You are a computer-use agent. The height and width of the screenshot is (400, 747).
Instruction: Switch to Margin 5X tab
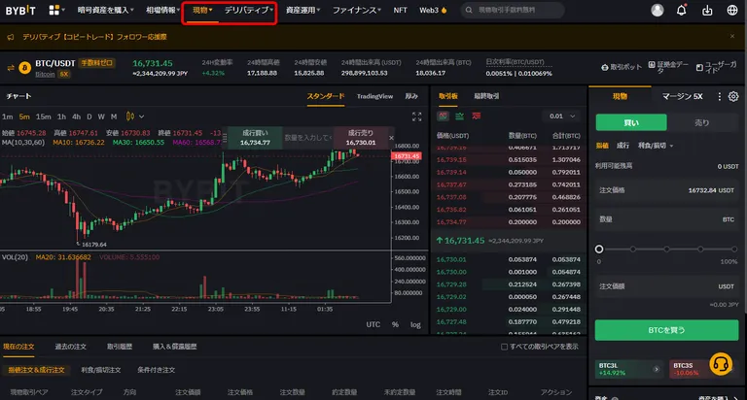[682, 96]
